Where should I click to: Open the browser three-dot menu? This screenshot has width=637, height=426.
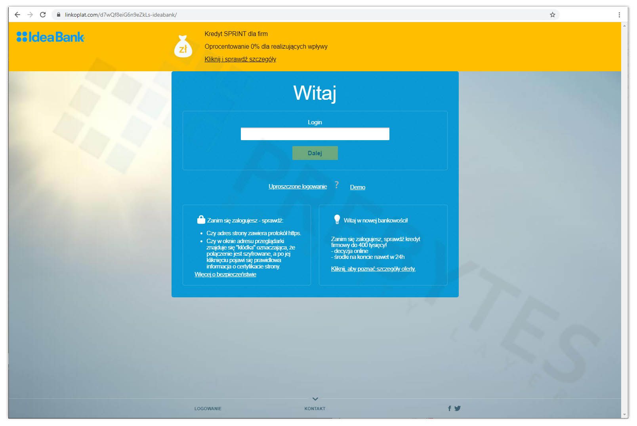(619, 15)
